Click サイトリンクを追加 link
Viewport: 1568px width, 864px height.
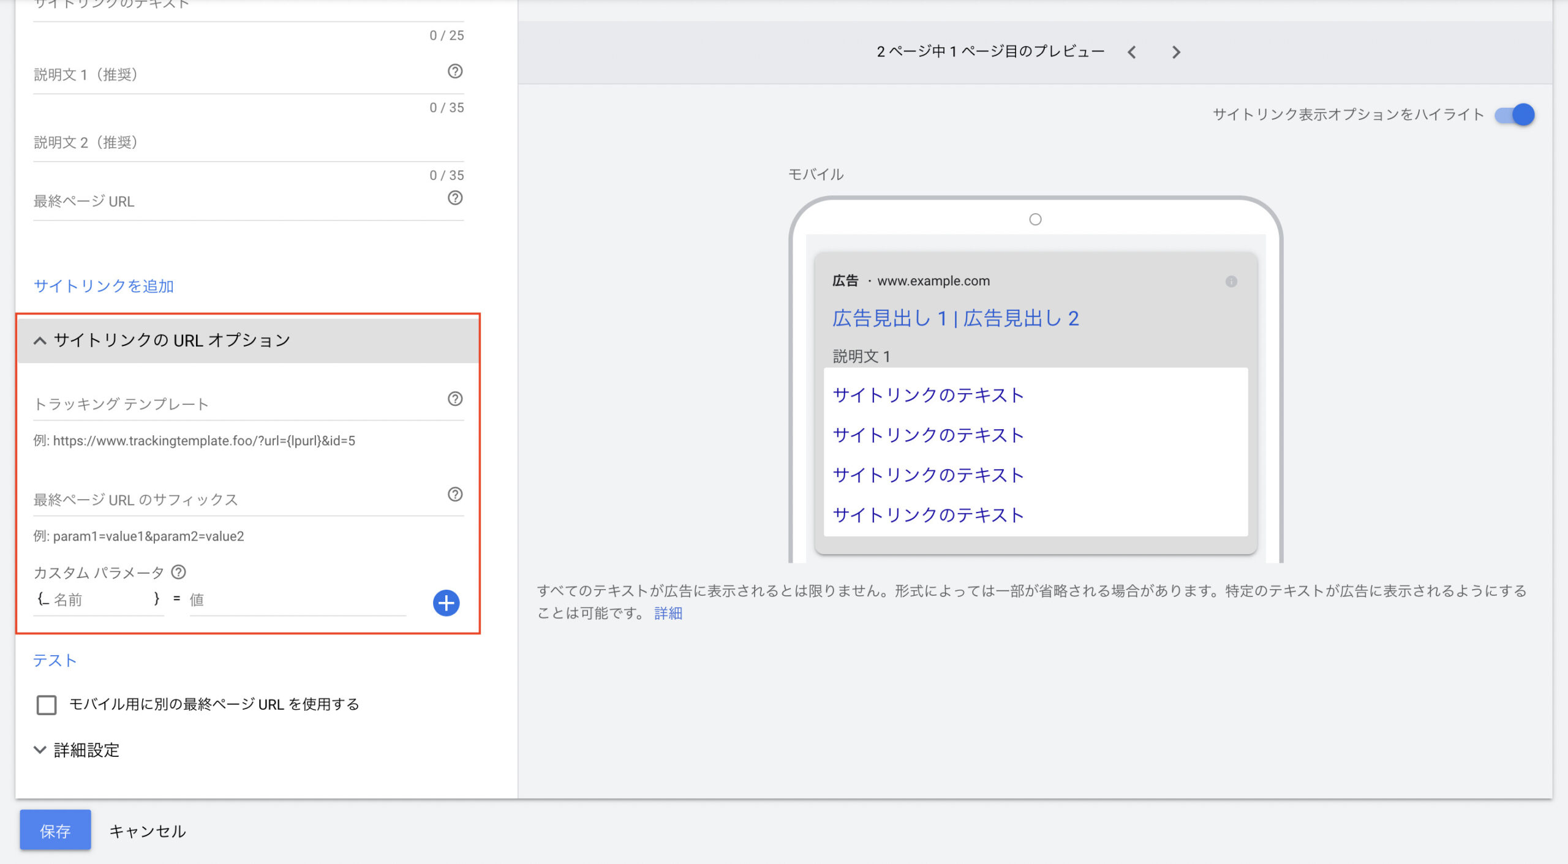tap(104, 286)
